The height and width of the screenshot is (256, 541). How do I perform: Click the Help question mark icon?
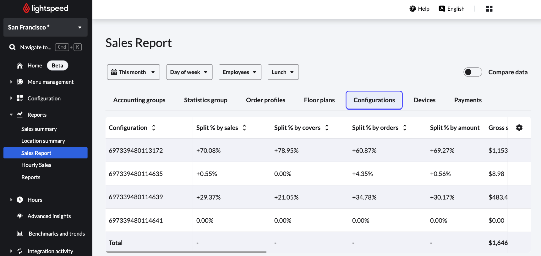[x=413, y=9]
